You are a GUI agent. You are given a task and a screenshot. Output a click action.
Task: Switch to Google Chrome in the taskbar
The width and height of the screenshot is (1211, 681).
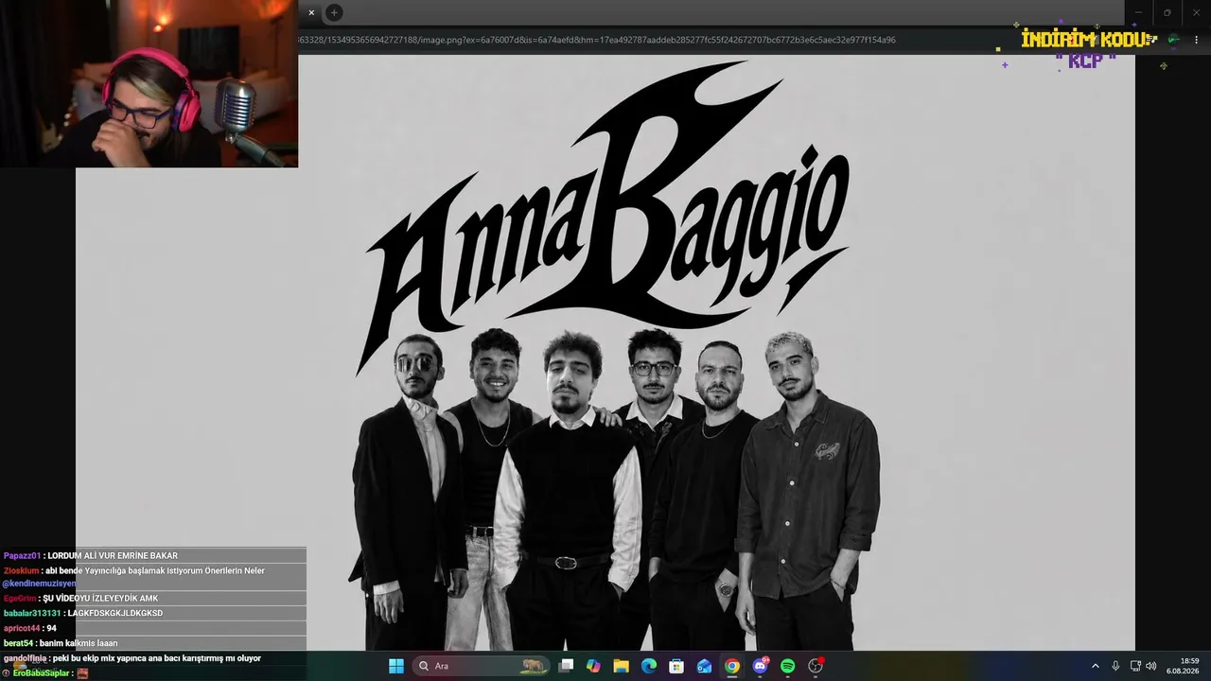click(x=732, y=666)
